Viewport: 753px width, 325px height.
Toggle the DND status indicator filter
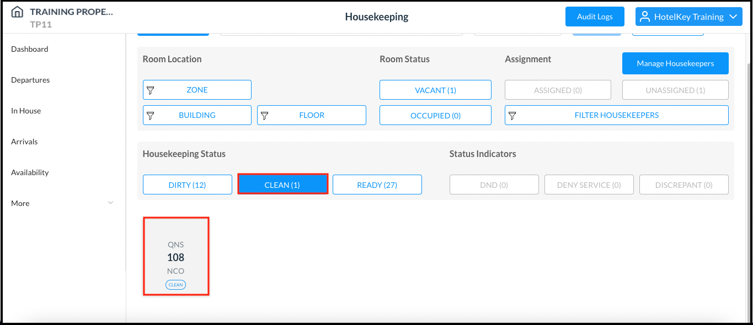tap(494, 185)
